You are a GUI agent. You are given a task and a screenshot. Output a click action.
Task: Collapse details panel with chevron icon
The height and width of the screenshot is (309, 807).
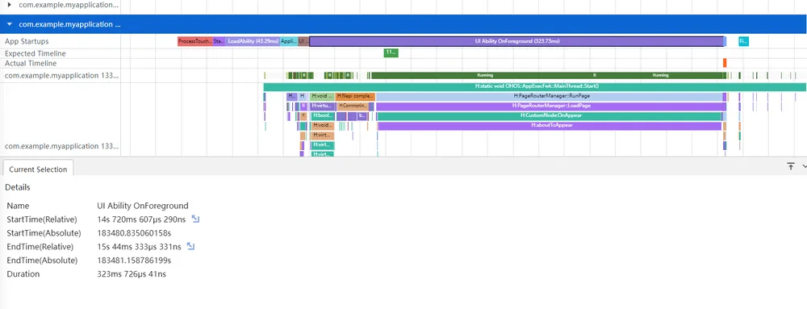point(804,166)
